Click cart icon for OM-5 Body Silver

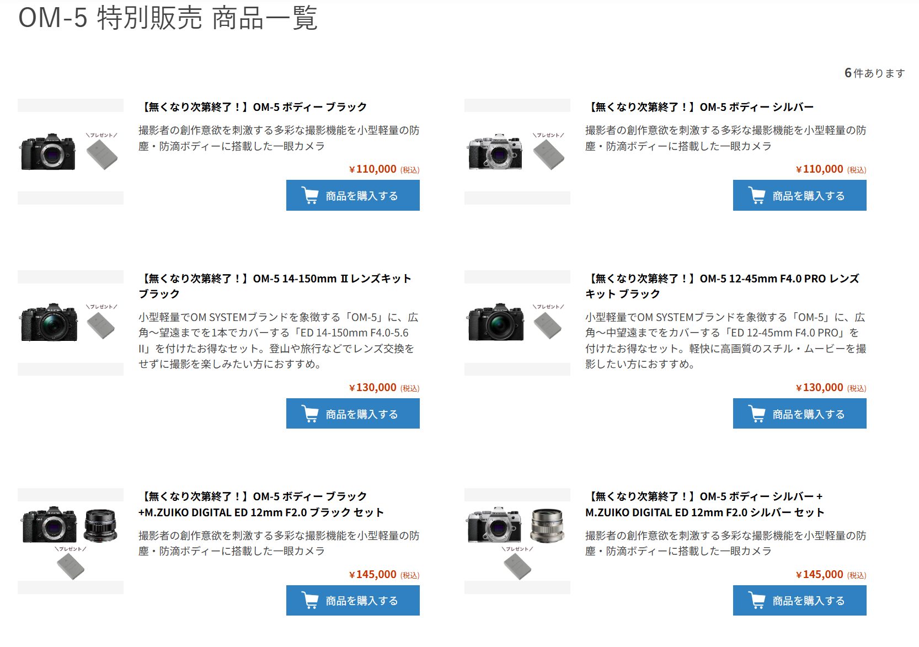757,196
